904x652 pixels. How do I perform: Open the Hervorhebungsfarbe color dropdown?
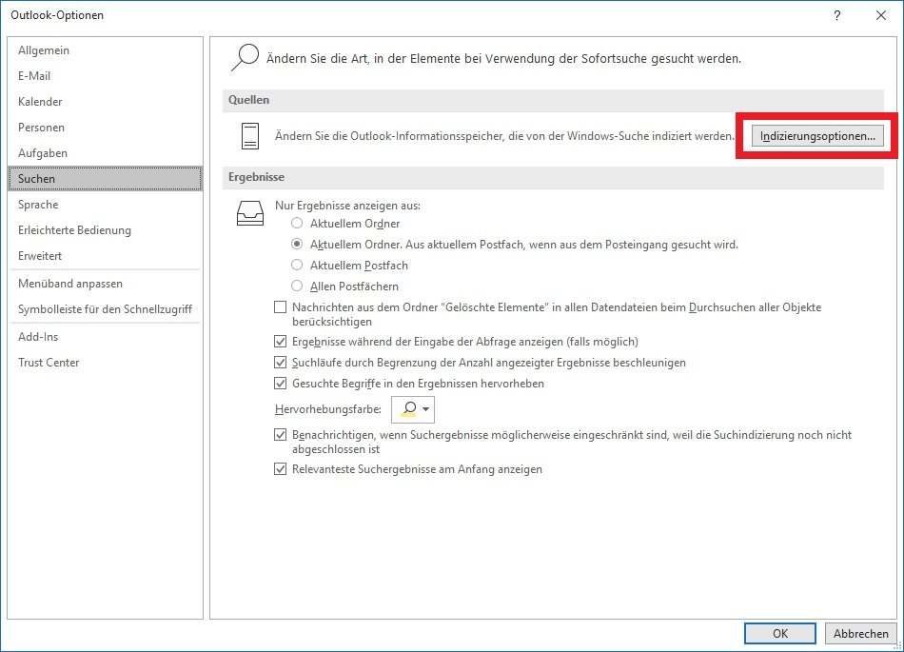click(x=413, y=409)
